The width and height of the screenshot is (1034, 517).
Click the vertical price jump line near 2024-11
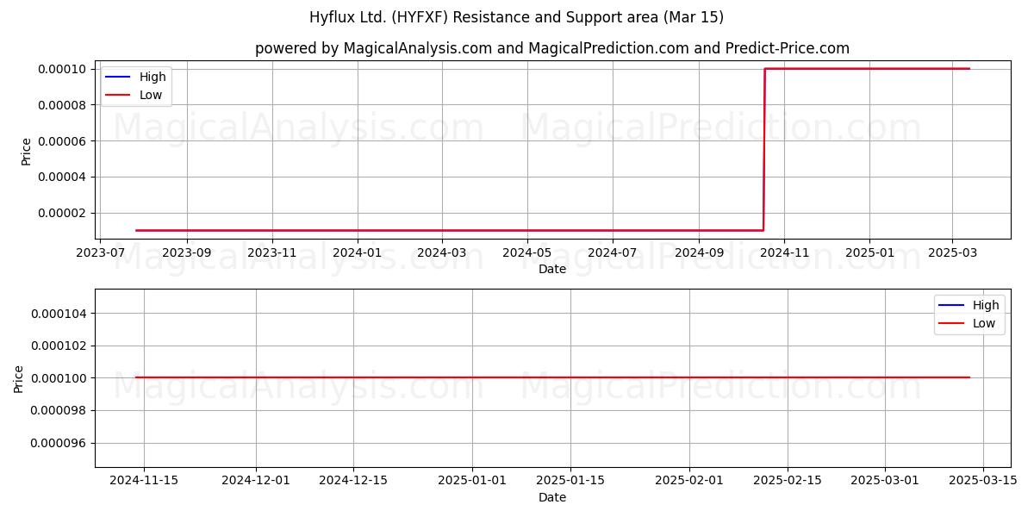[764, 149]
